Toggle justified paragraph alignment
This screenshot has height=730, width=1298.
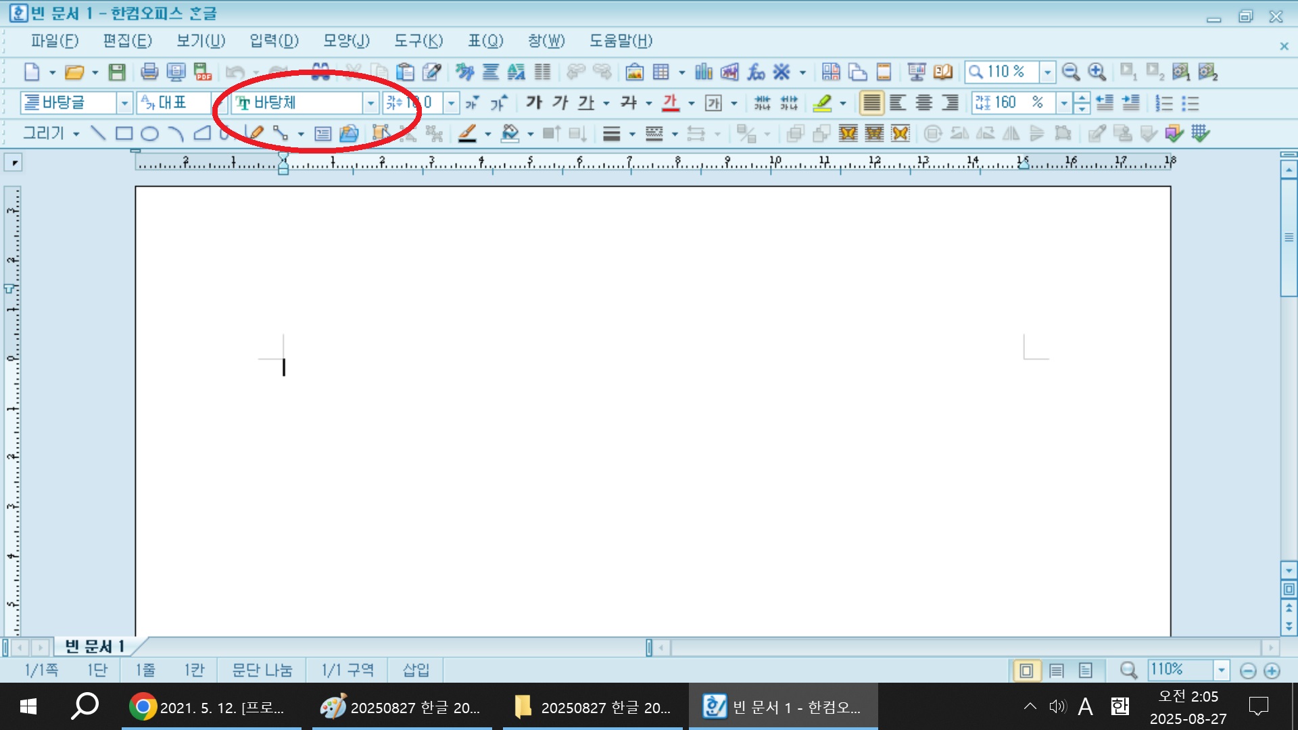click(x=871, y=103)
